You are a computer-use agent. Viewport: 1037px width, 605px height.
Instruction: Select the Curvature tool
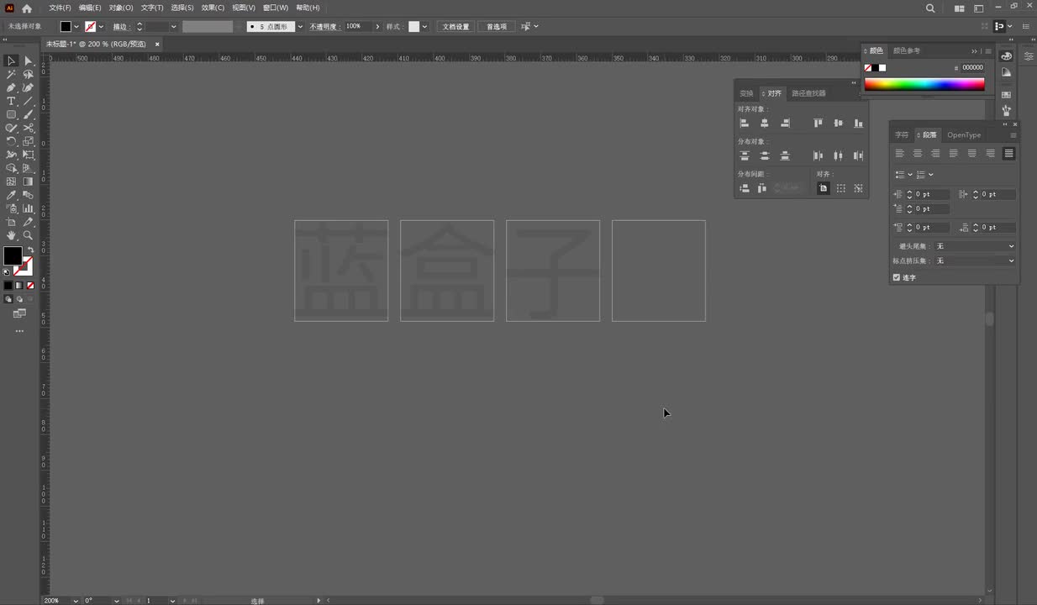point(28,87)
